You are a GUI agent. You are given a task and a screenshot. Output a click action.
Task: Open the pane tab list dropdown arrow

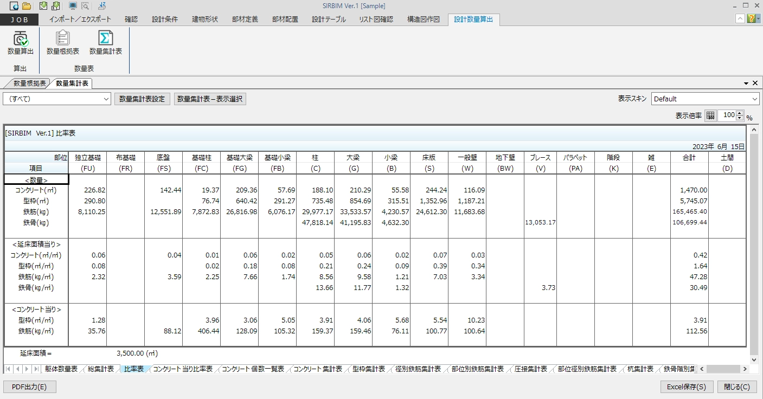(746, 83)
